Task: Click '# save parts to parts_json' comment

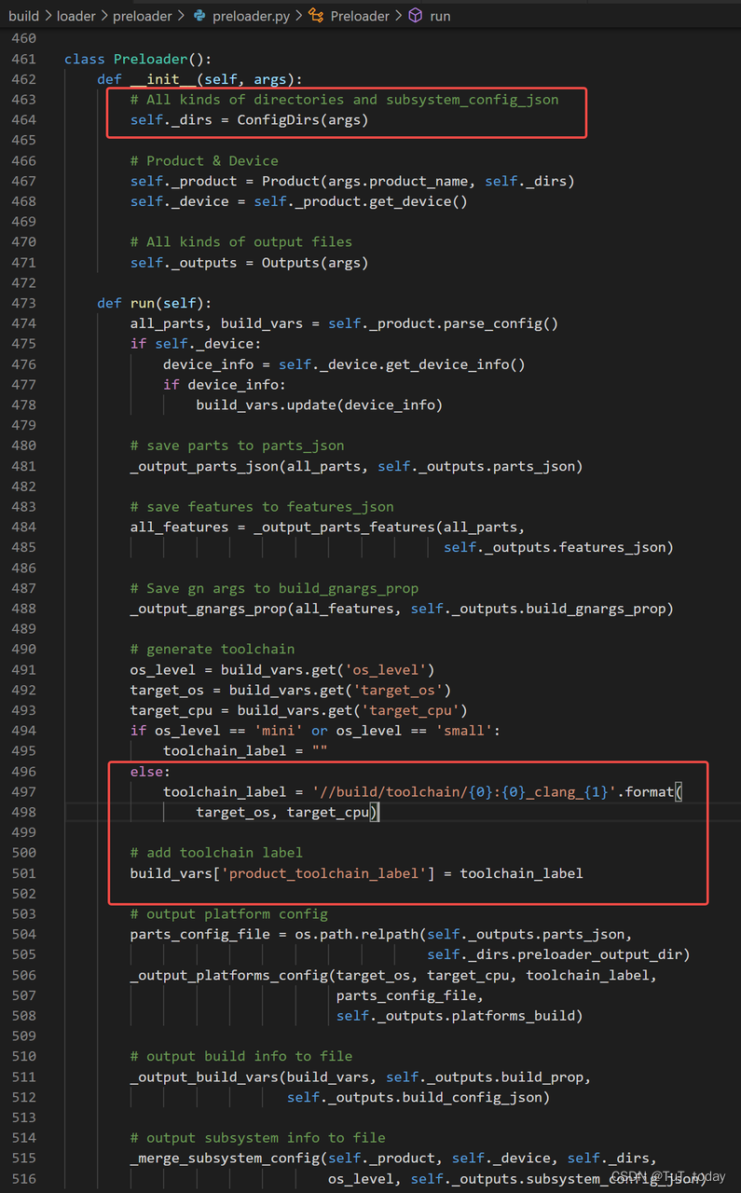Action: [x=237, y=446]
